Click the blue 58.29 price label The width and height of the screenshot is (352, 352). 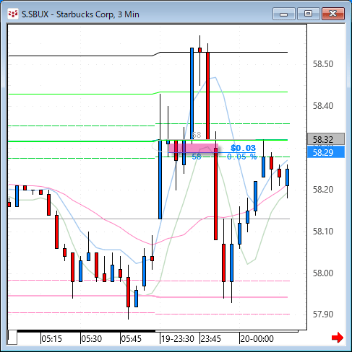(x=326, y=152)
